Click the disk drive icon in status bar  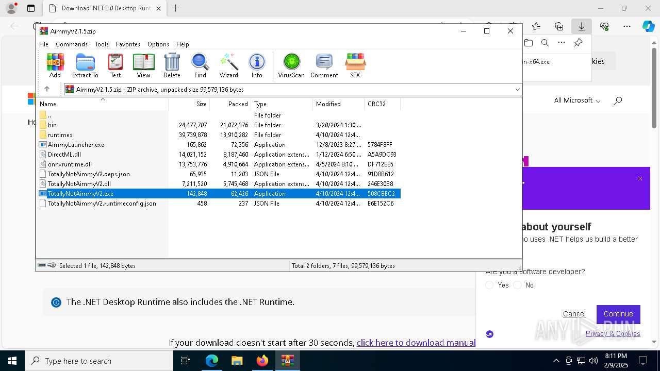[42, 265]
